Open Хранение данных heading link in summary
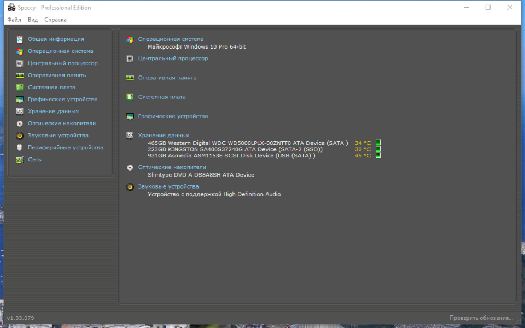Image resolution: width=525 pixels, height=328 pixels. pos(164,136)
